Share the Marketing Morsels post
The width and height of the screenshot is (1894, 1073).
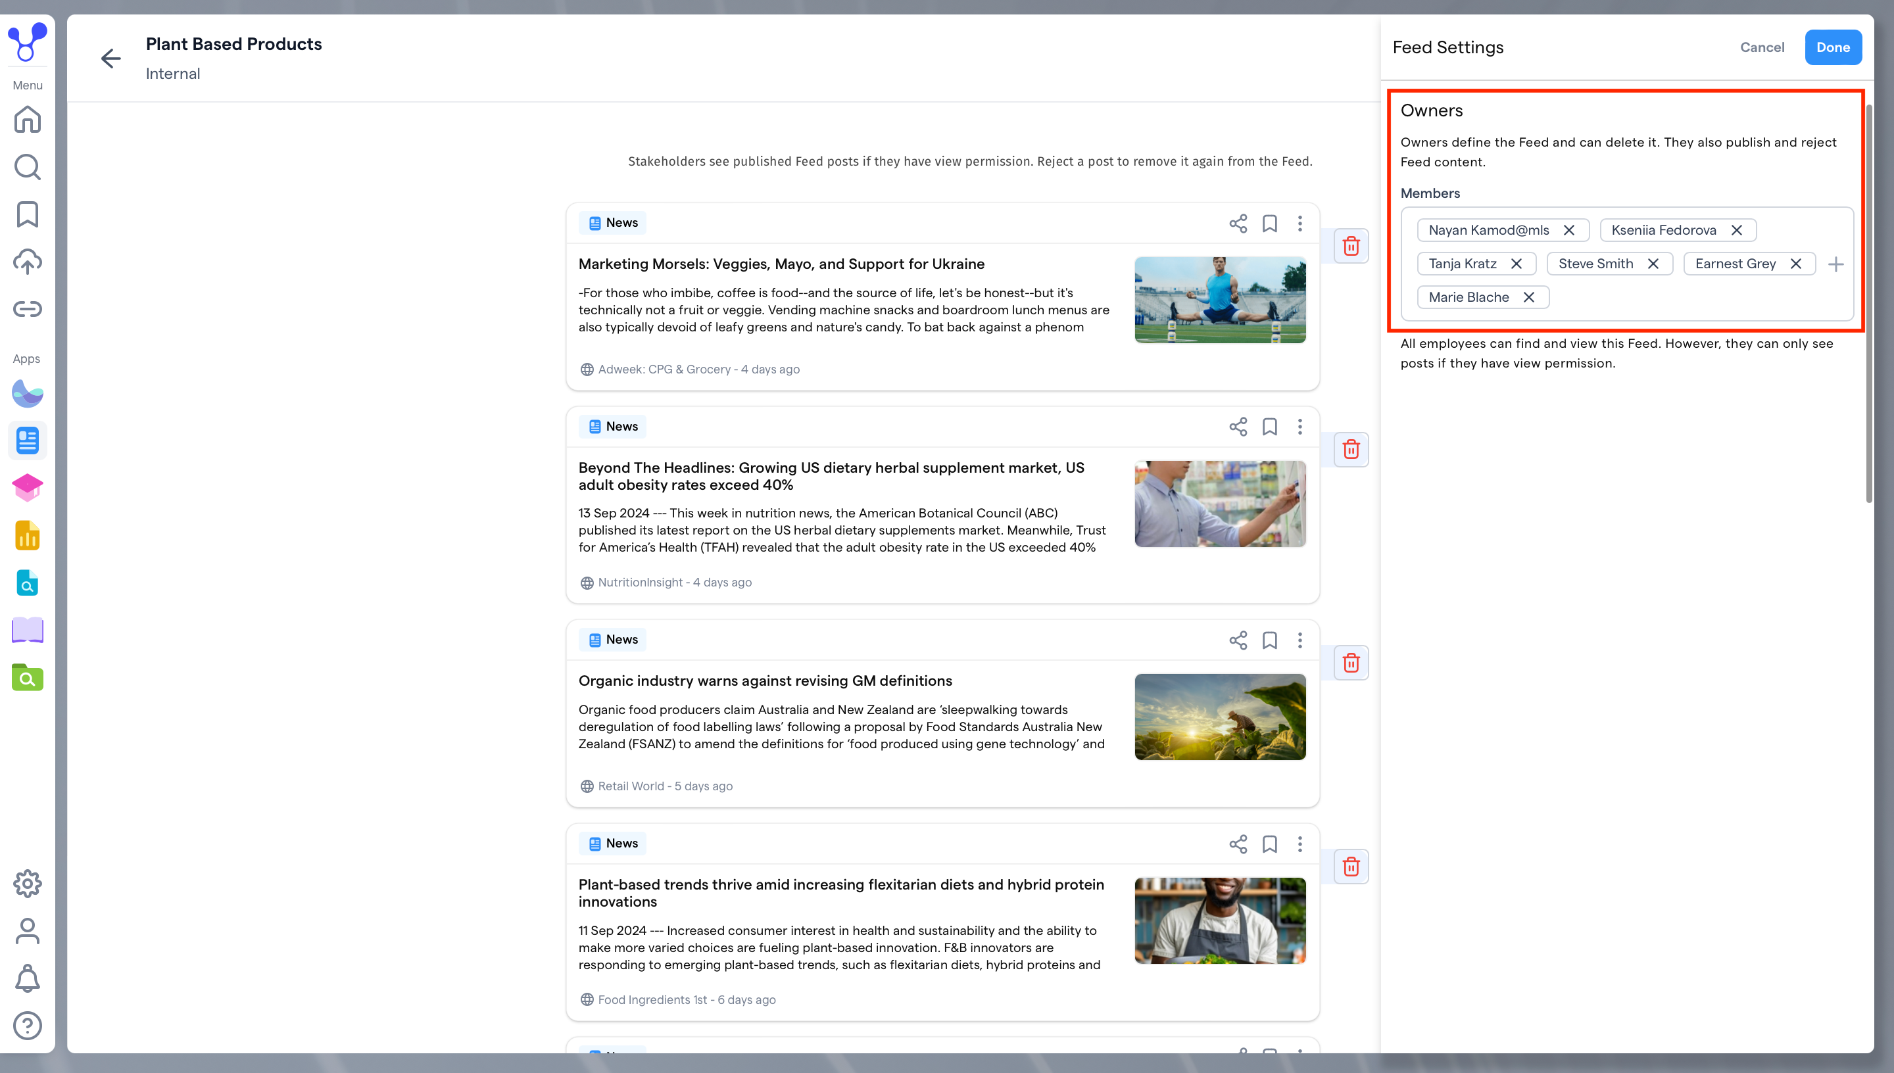coord(1238,224)
